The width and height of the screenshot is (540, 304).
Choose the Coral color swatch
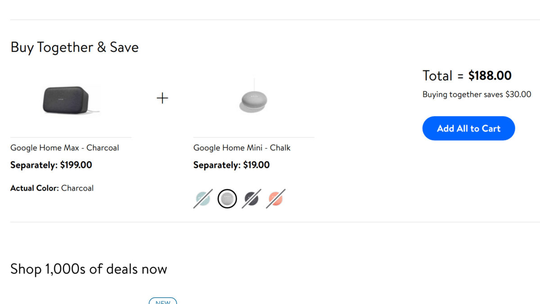[x=275, y=198]
